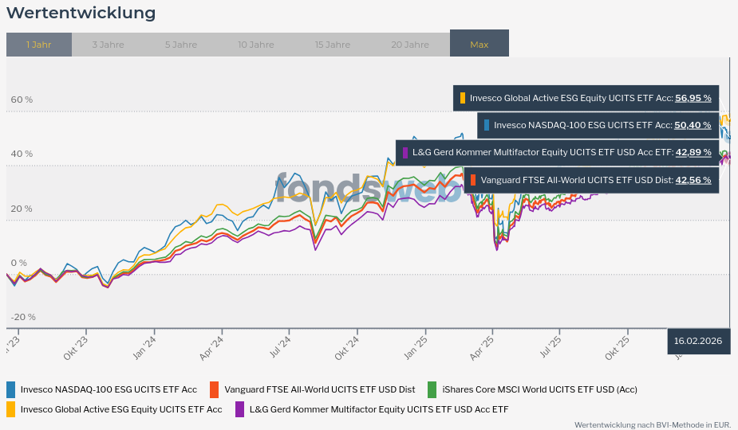738x430 pixels.
Task: Click y-axis label 0 %
Action: (x=19, y=263)
